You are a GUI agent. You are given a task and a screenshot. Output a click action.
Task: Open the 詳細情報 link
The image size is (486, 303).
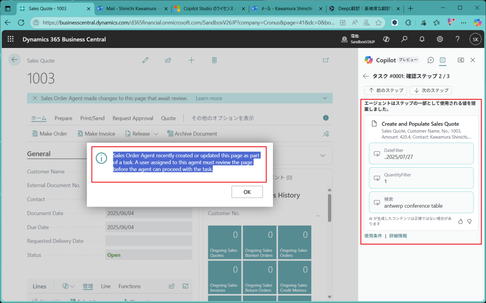tap(398, 236)
